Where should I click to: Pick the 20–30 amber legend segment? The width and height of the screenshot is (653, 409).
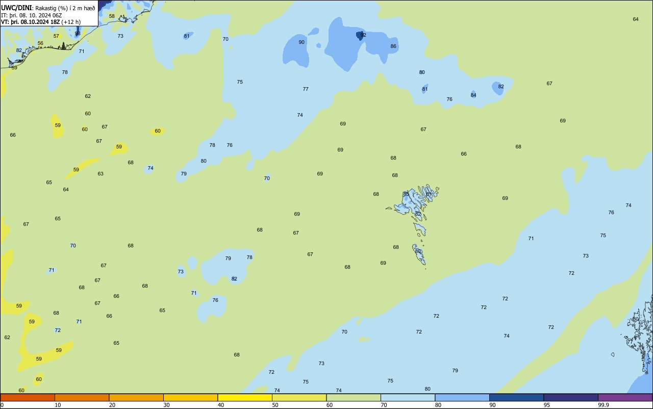[x=136, y=397]
